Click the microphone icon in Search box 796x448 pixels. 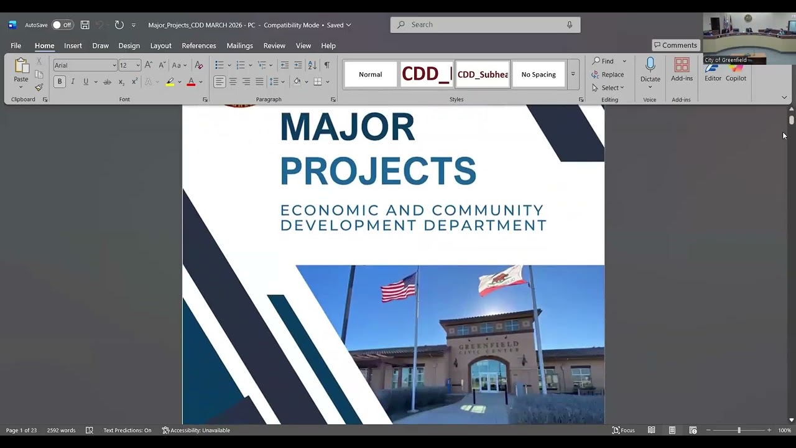[569, 25]
